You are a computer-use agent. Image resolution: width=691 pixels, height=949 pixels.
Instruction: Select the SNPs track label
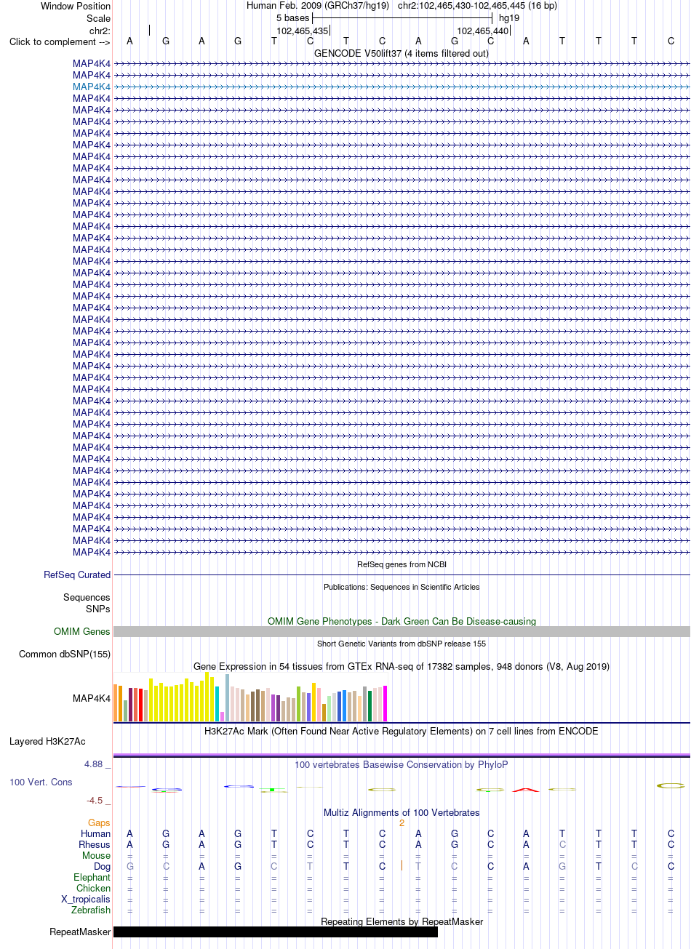[98, 609]
